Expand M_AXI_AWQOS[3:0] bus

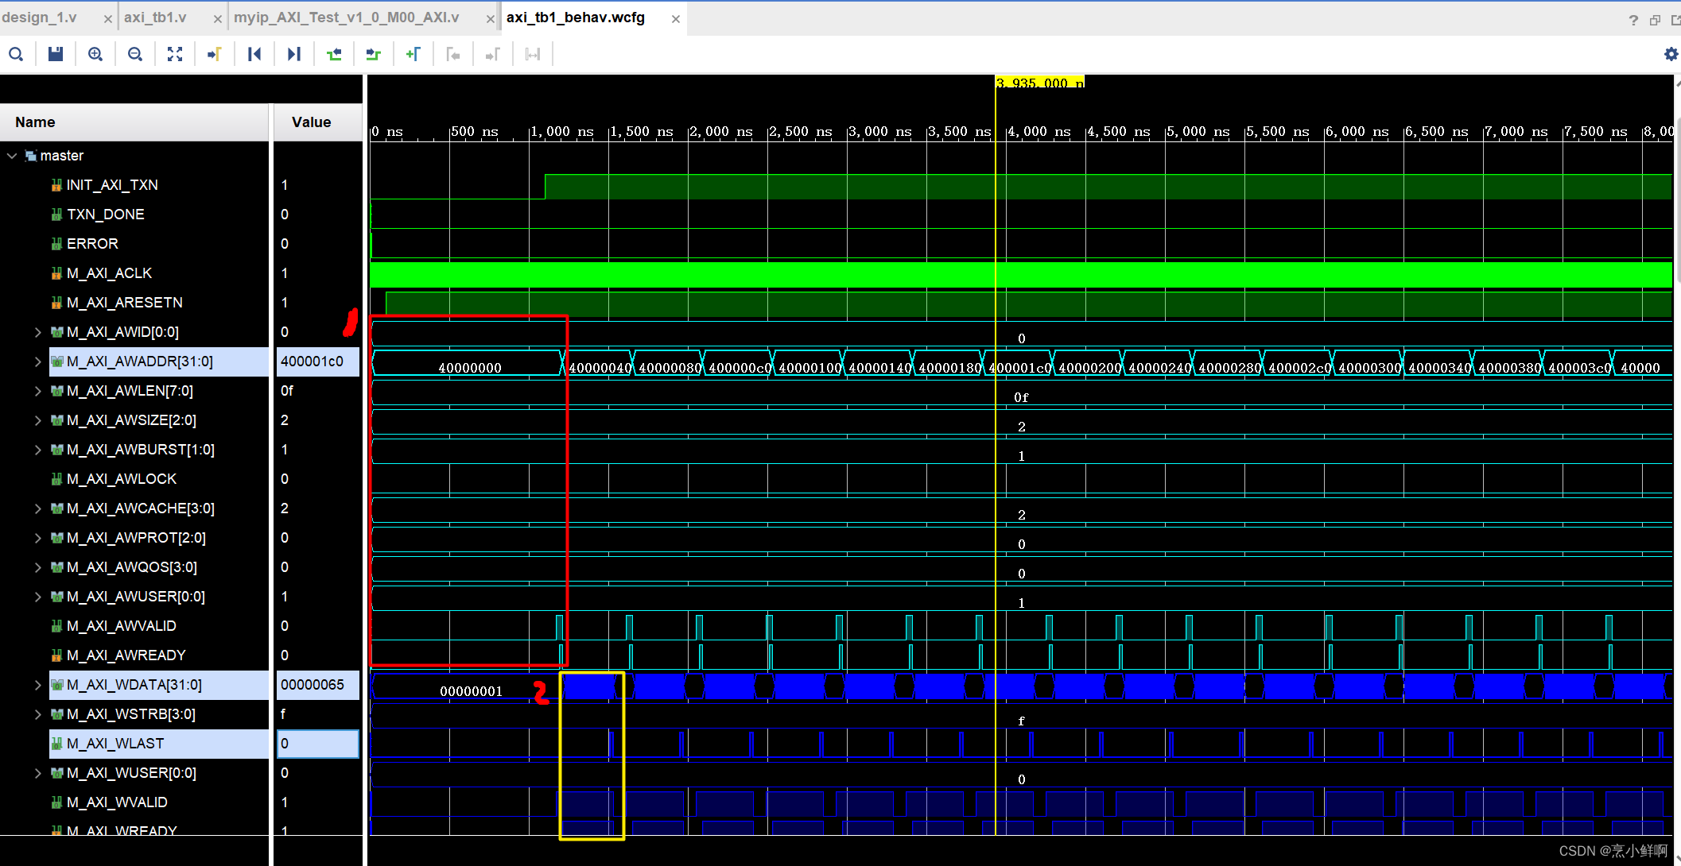click(37, 567)
